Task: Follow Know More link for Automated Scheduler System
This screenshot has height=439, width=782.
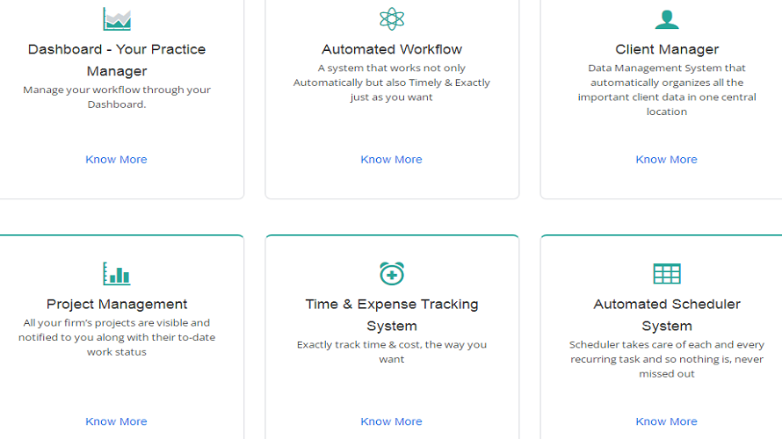Action: [x=666, y=421]
